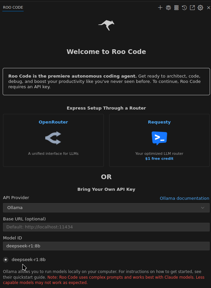Click 'Your optimized LLM router' text
Screen dimensions: 211x288
pos(159,153)
